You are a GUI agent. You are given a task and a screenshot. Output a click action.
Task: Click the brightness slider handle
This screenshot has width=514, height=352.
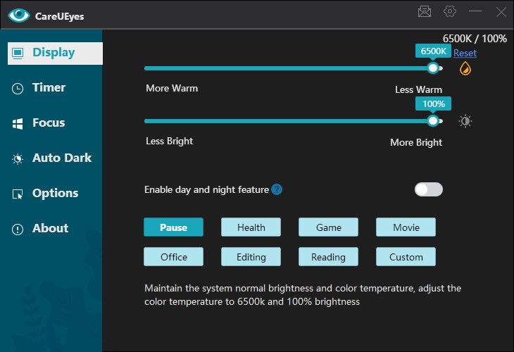(x=433, y=121)
